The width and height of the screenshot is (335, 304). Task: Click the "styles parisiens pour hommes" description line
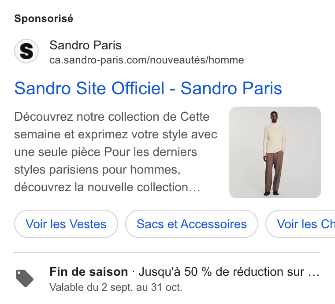coord(97,170)
